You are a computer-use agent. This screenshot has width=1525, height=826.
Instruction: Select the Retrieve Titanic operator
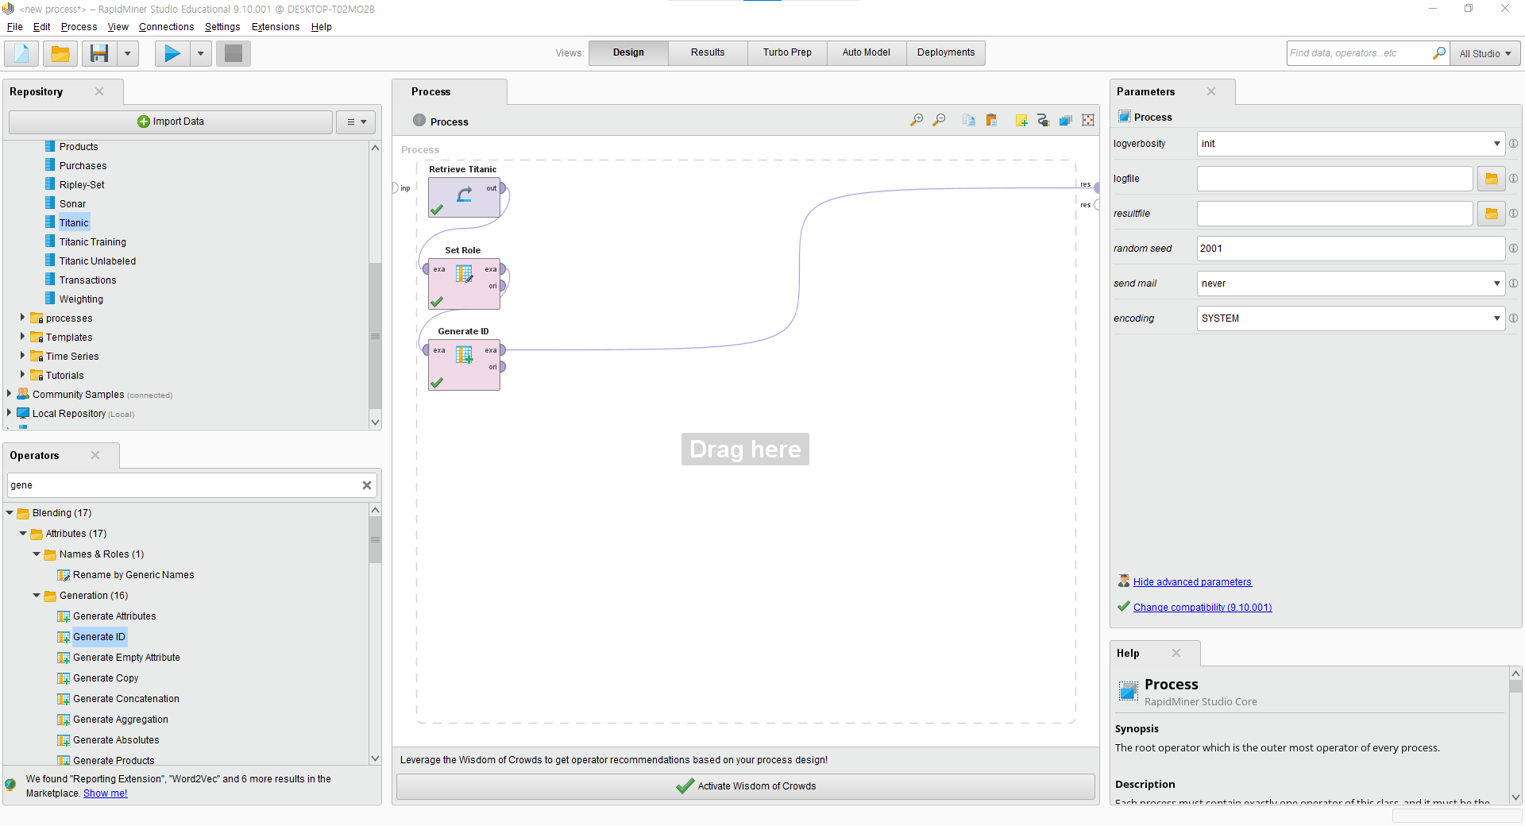tap(464, 197)
